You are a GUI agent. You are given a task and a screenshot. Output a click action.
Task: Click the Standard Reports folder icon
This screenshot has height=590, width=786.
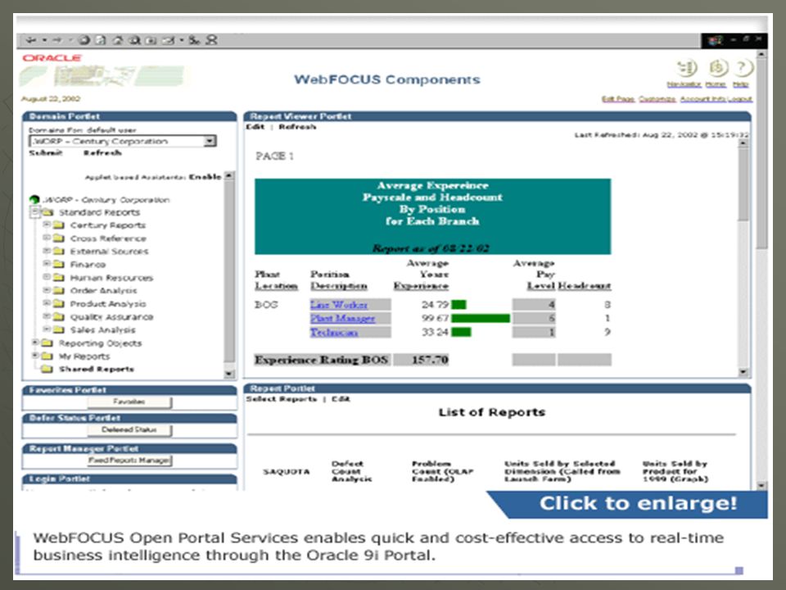pyautogui.click(x=47, y=212)
